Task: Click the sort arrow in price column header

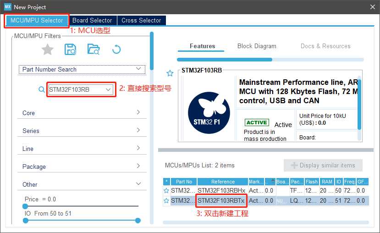Action: coord(273,180)
